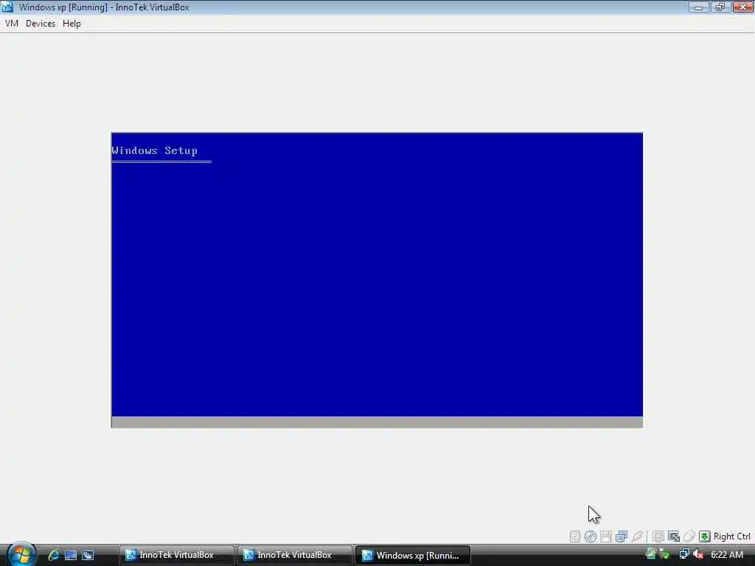The width and height of the screenshot is (755, 566).
Task: Restore down the VirtualBox window
Action: [720, 7]
